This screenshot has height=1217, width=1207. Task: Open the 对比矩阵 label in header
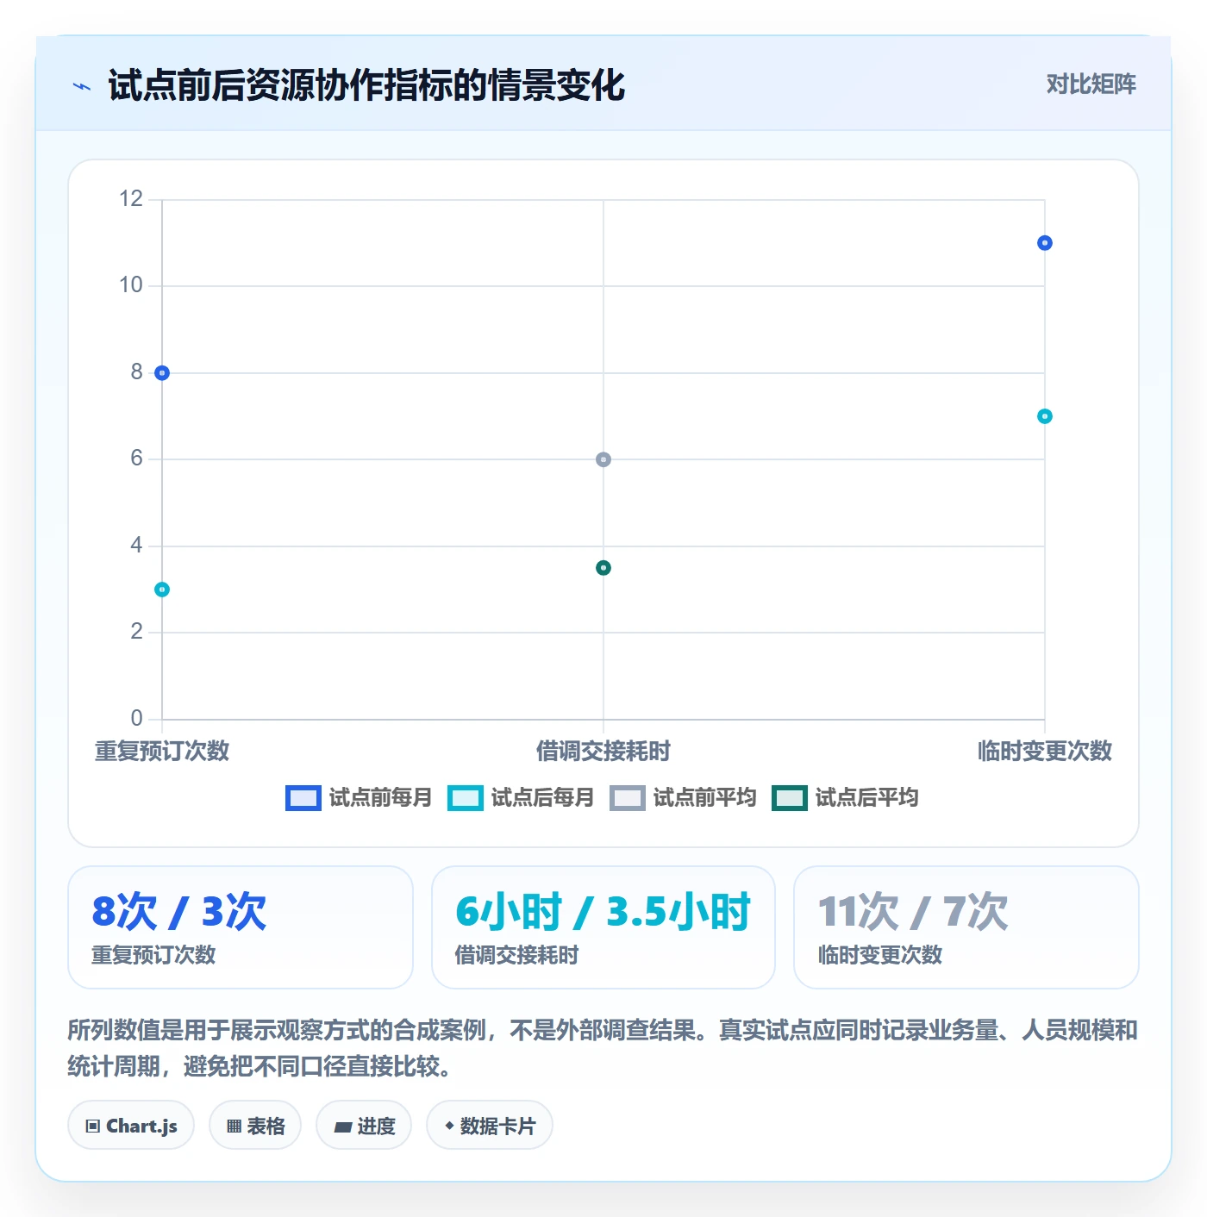pyautogui.click(x=1091, y=84)
